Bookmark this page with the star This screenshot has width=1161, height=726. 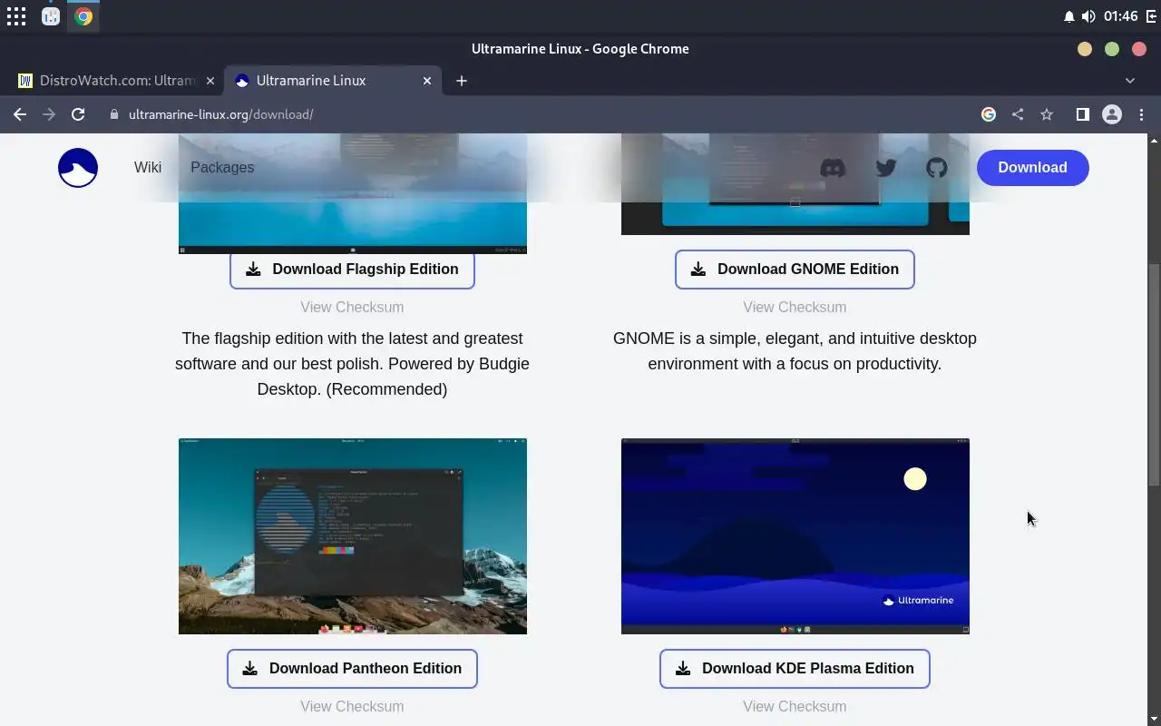point(1047,114)
